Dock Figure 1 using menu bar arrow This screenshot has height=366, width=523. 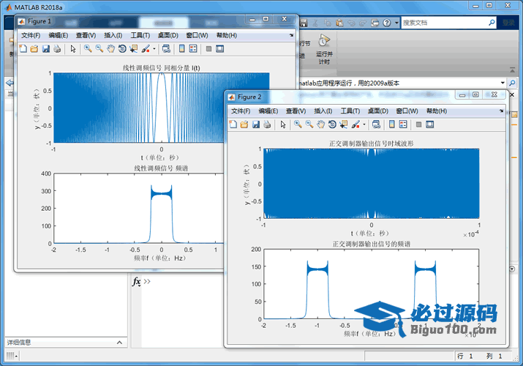pos(292,35)
